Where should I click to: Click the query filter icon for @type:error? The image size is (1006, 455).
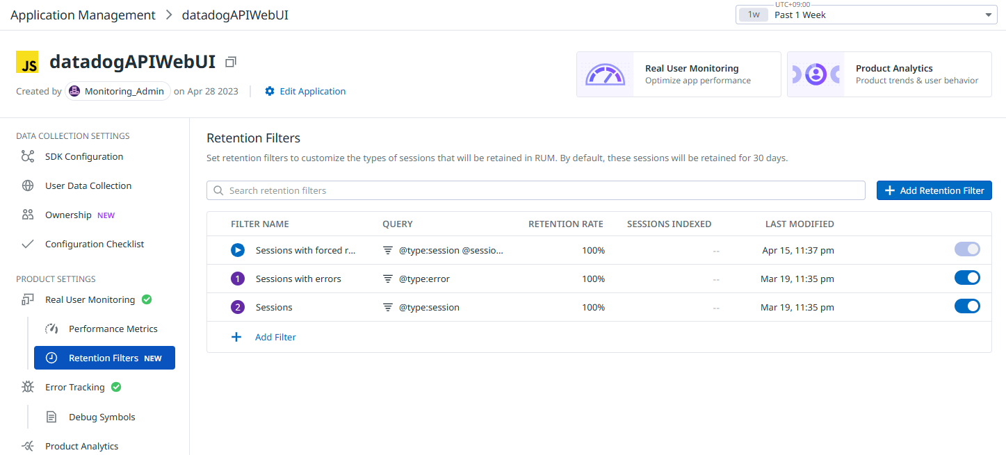coord(388,279)
